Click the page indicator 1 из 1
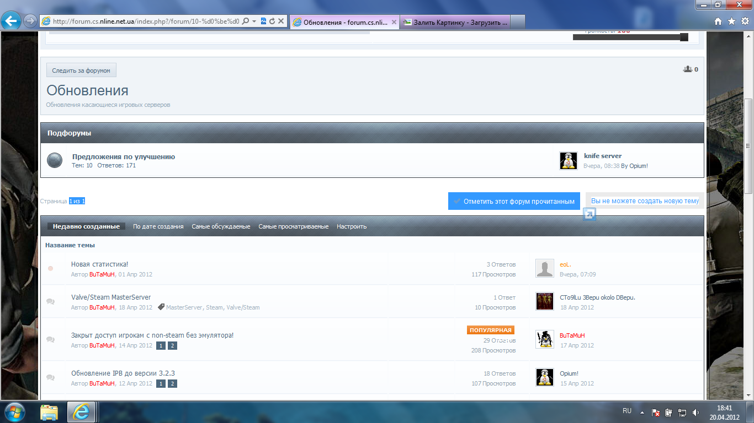Image resolution: width=754 pixels, height=423 pixels. [77, 201]
